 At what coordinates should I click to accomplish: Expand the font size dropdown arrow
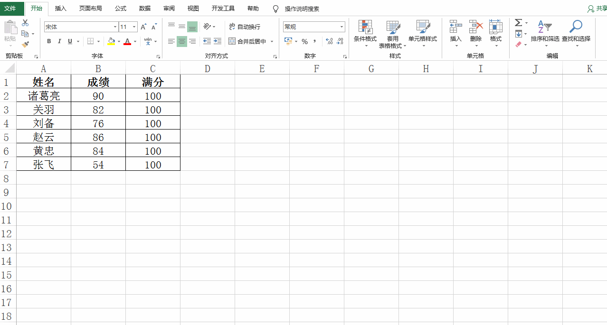pyautogui.click(x=133, y=27)
